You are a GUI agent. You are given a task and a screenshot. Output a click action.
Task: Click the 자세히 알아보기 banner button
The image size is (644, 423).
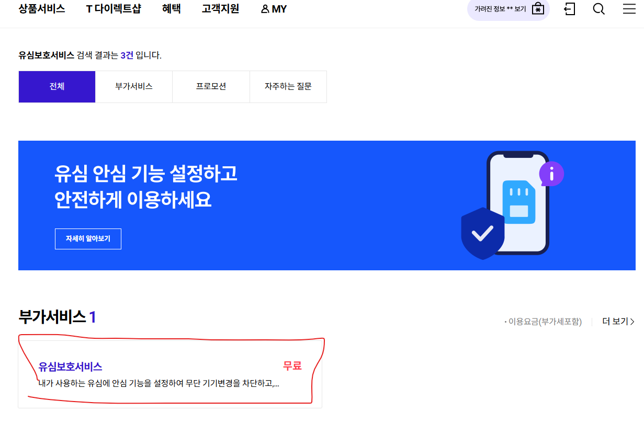pos(88,238)
